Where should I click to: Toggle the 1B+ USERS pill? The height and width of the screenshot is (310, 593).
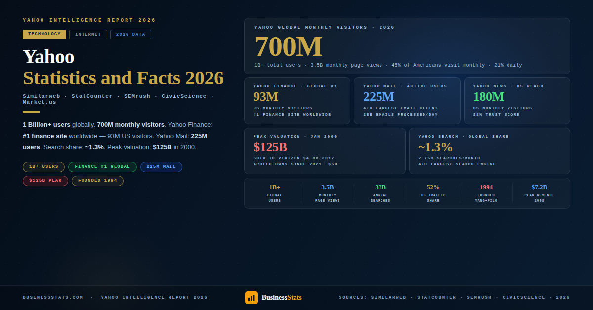[x=43, y=167]
